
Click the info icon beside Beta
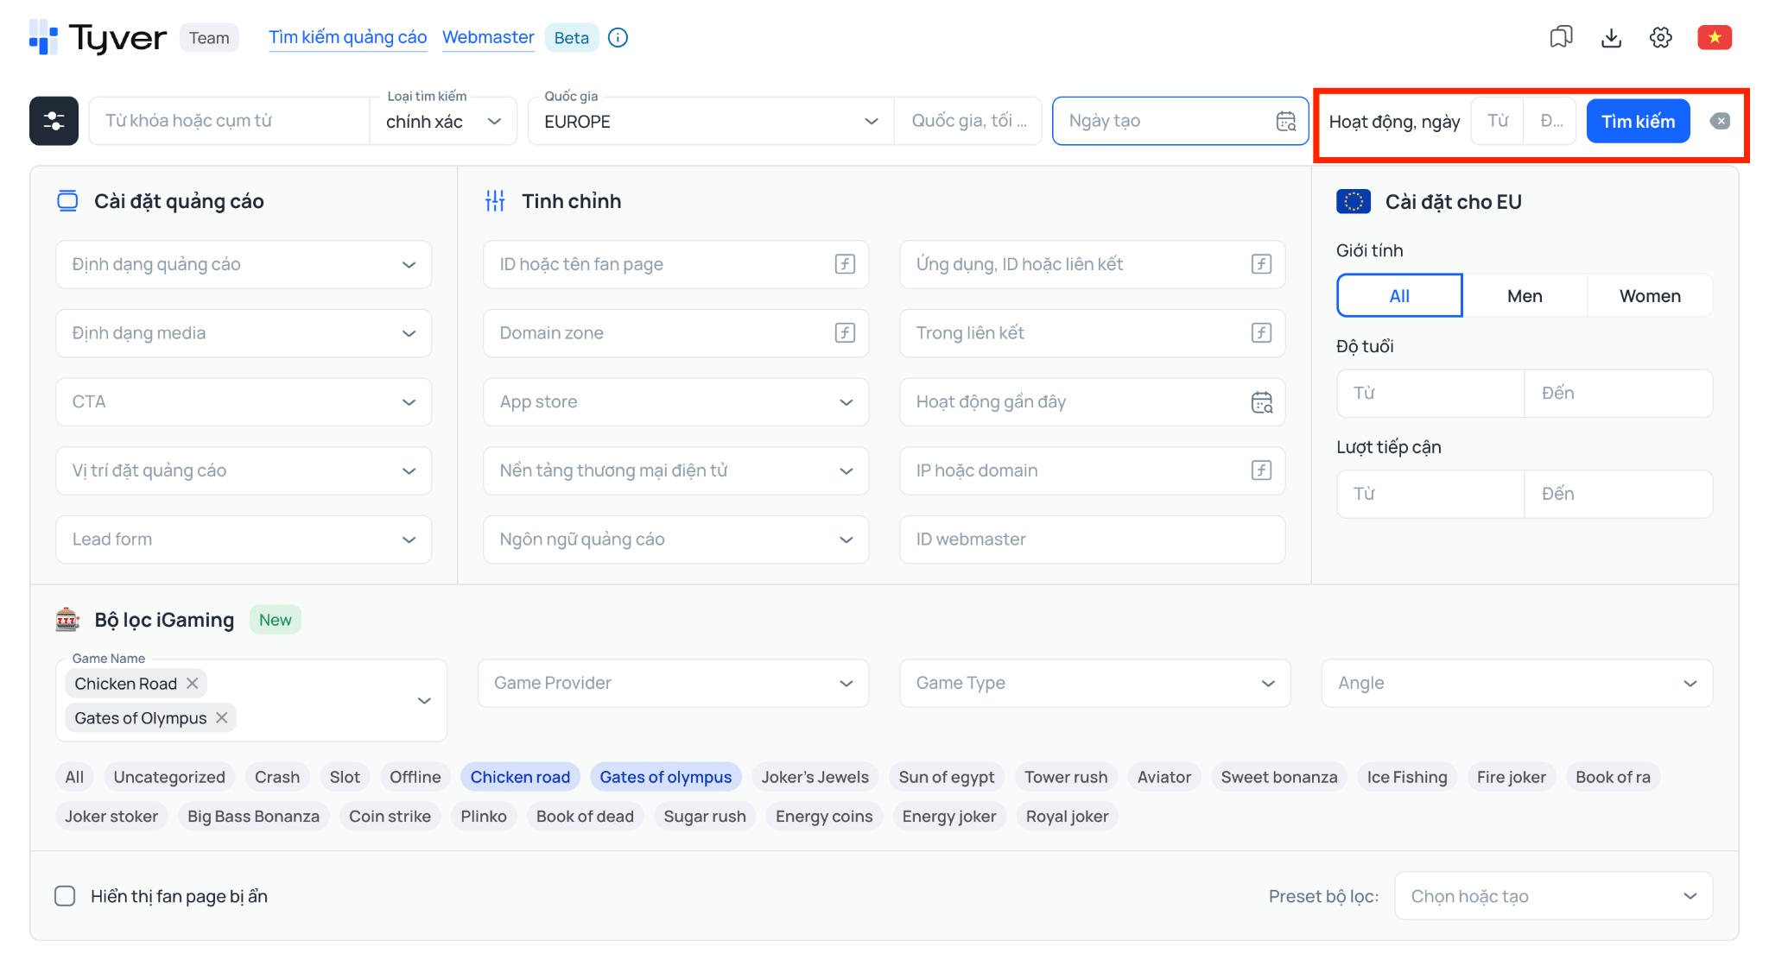(x=618, y=37)
